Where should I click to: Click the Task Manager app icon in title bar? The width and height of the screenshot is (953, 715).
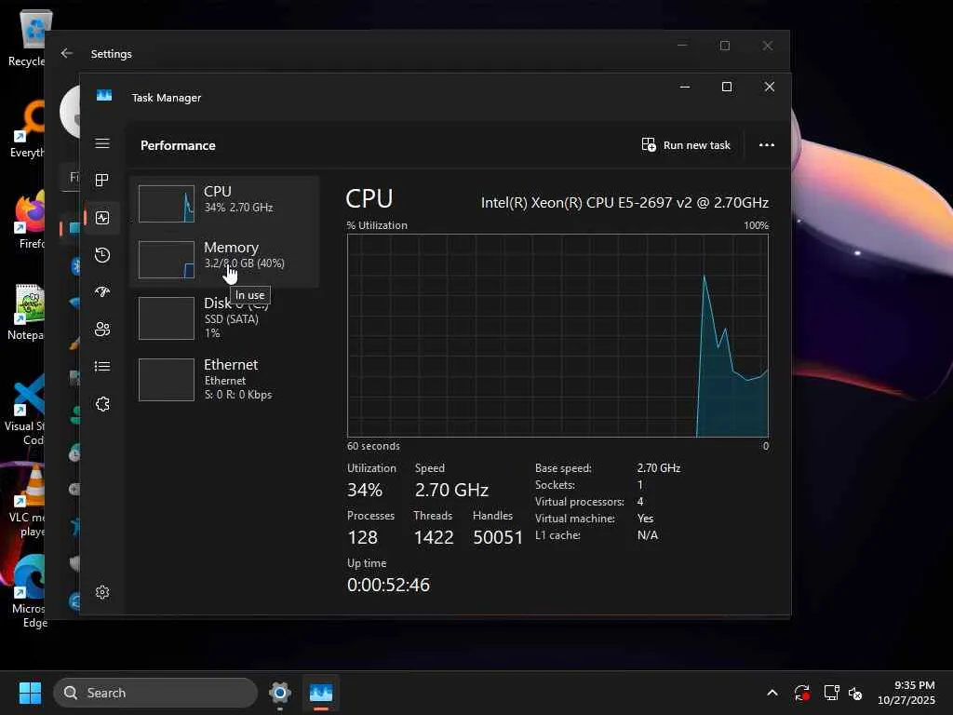coord(104,96)
